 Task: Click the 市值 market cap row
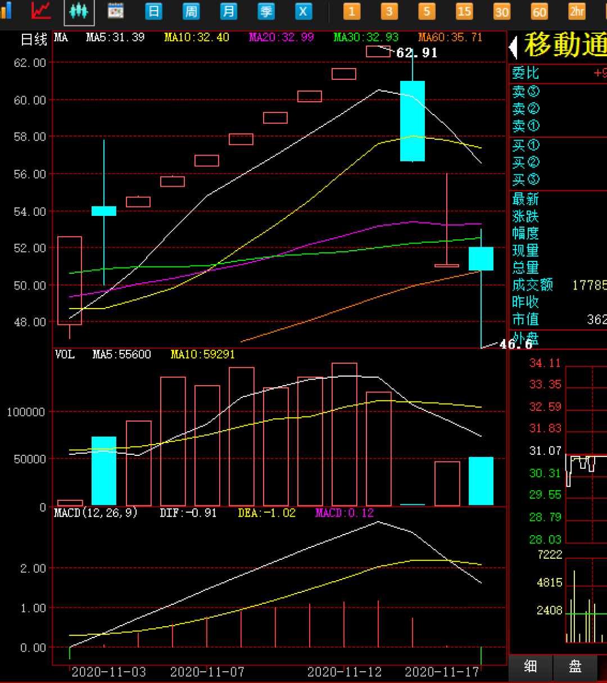(x=558, y=319)
